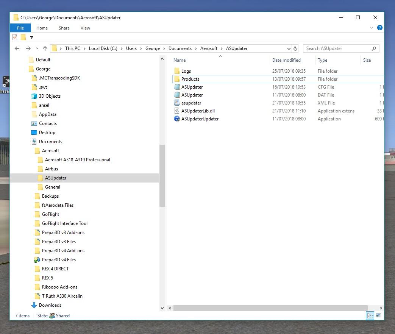
Task: Select ASUpdater DAT file icon
Action: [177, 95]
